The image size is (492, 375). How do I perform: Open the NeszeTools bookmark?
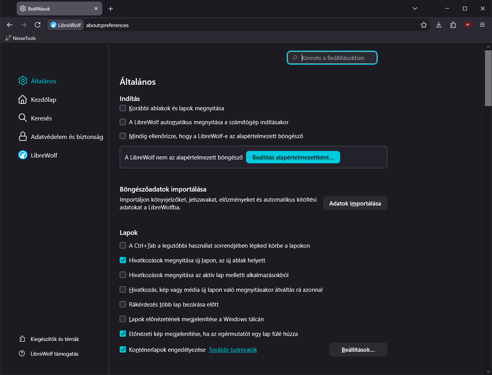click(21, 38)
